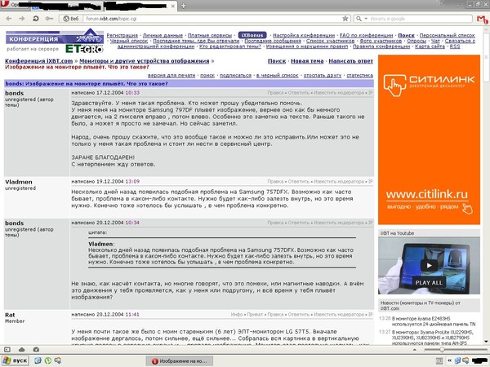Click the ETegro server logo
Viewport: 490px width, 367px height.
(84, 49)
